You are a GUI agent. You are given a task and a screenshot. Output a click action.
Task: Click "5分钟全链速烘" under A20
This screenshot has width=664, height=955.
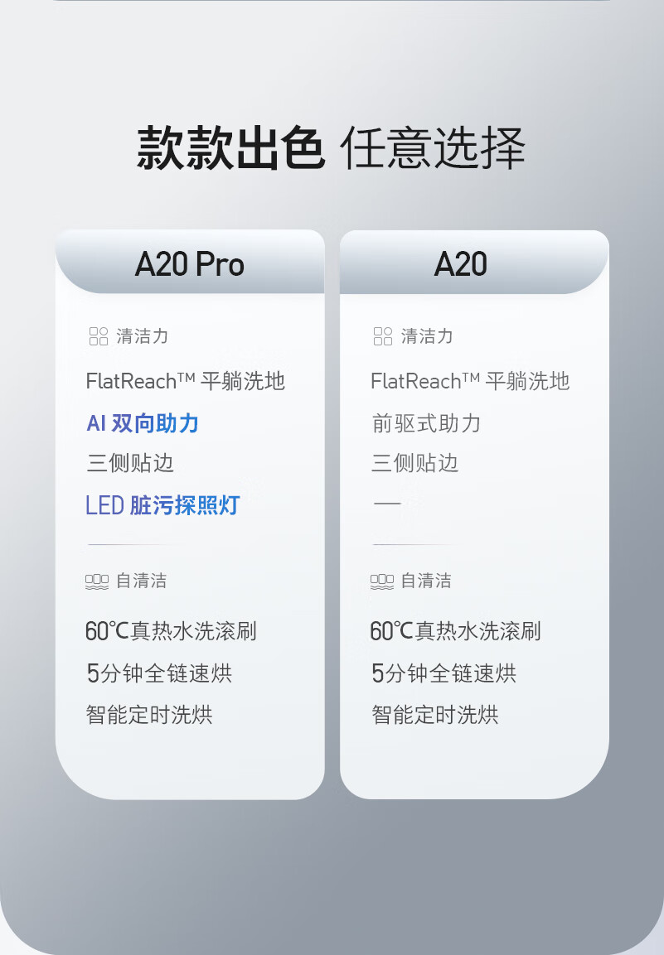[x=443, y=673]
